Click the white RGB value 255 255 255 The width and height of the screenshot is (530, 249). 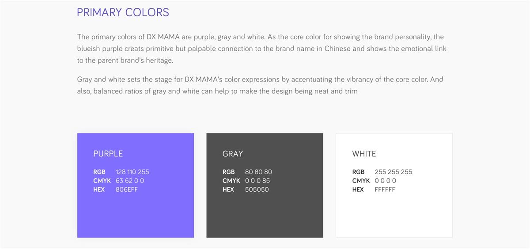[393, 172]
